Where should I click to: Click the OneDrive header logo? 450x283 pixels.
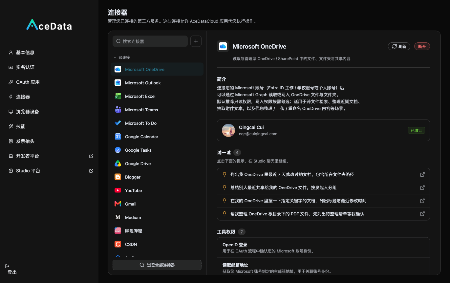point(223,46)
